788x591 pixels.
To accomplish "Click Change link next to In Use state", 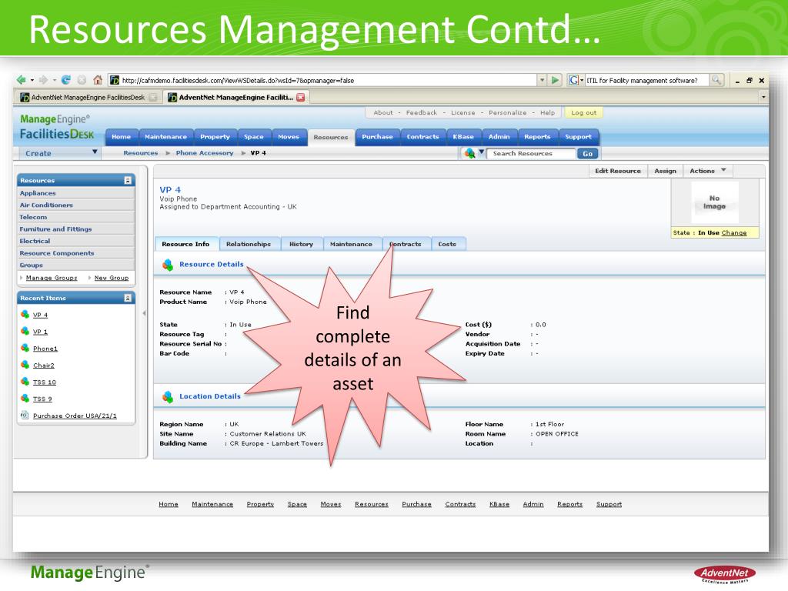I will 733,232.
